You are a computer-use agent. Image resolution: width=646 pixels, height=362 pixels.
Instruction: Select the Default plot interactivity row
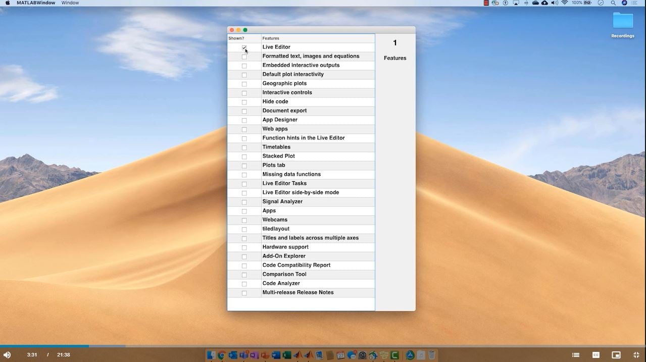[301, 75]
